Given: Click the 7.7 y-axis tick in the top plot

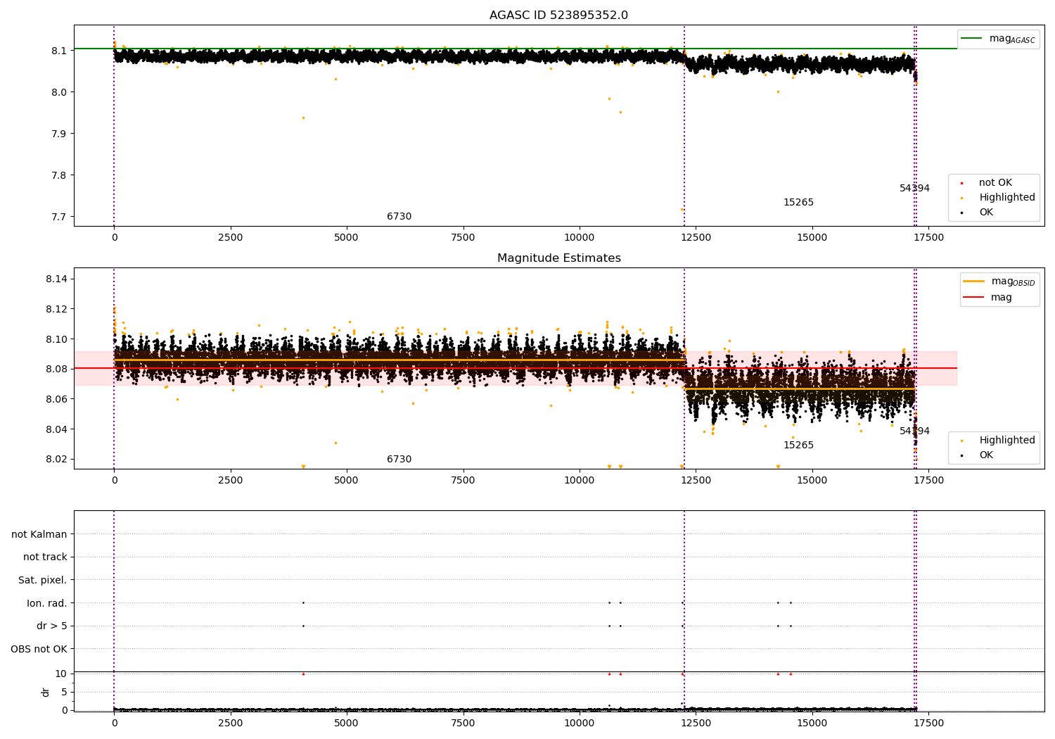Looking at the screenshot, I should [58, 217].
